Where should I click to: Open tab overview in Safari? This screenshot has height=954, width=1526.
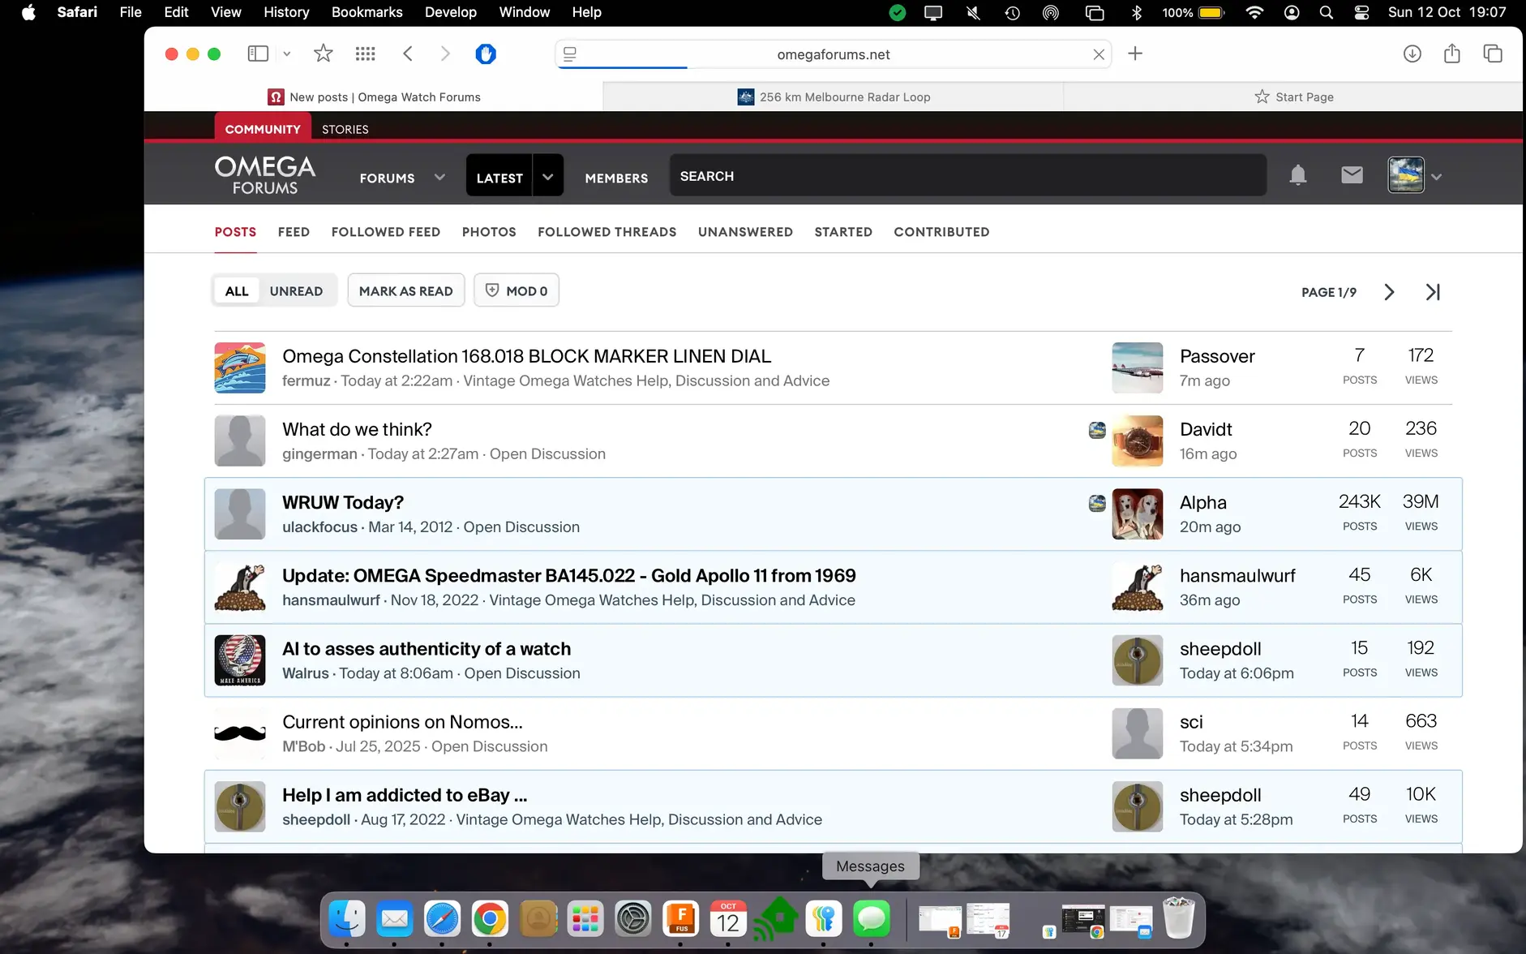1492,54
